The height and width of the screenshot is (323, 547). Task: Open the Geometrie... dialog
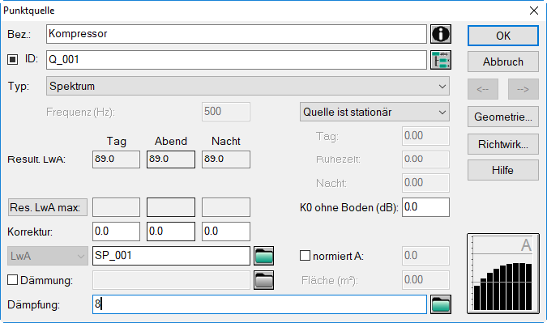click(x=503, y=117)
